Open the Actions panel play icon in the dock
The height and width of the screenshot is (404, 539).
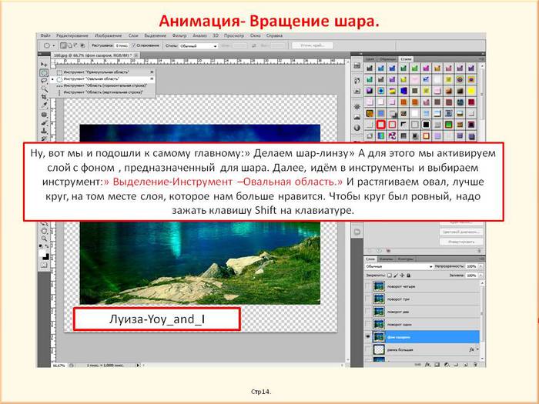coord(357,91)
